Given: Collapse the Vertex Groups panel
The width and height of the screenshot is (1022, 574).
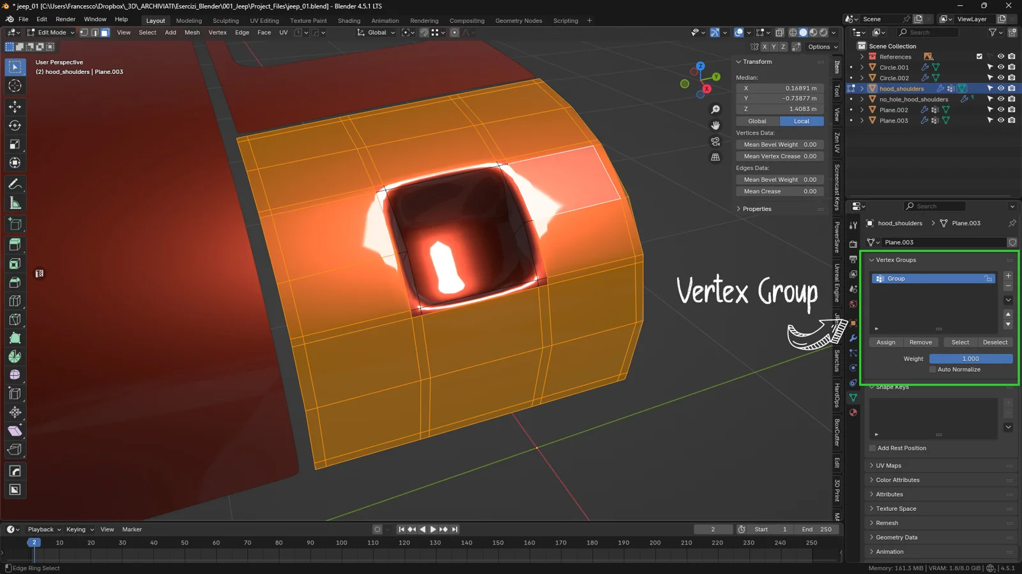Looking at the screenshot, I should coord(896,260).
